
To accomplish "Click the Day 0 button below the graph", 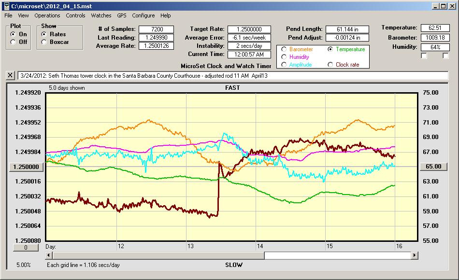I will click(x=26, y=248).
